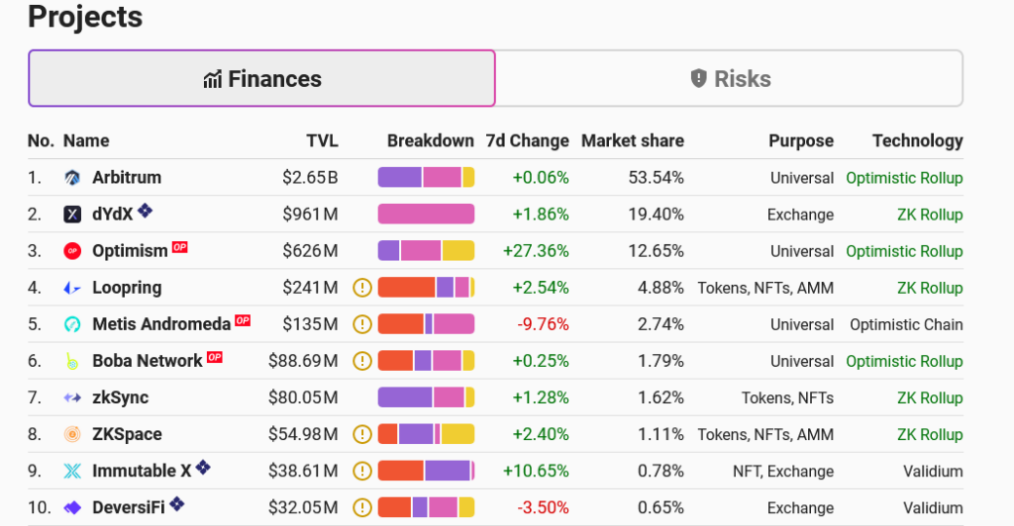Click the -9.76% change value

[544, 324]
